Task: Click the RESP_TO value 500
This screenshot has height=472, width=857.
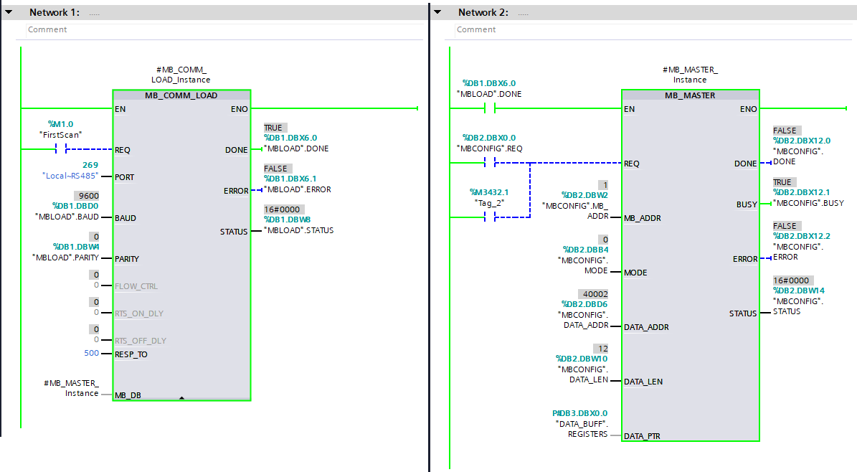Action: click(x=91, y=354)
